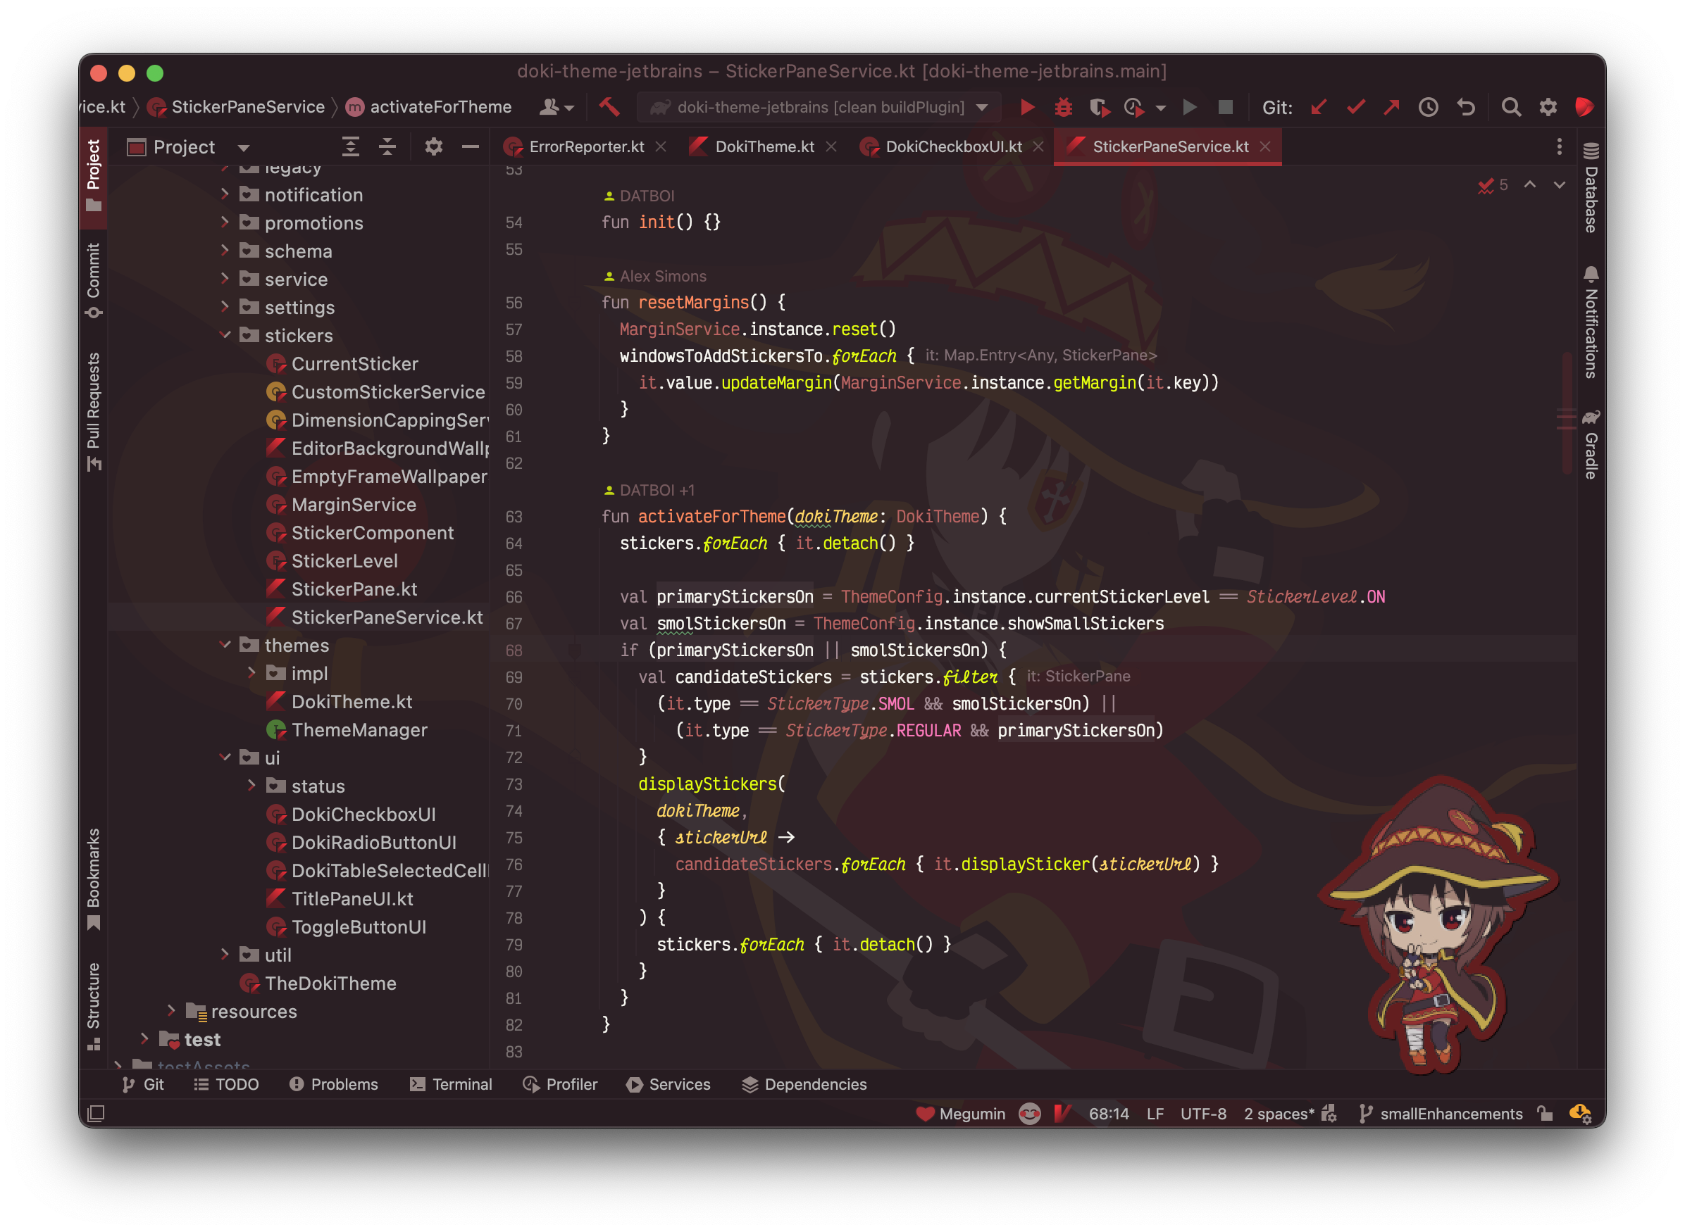Open the profiler run options dropdown arrow

(1160, 108)
